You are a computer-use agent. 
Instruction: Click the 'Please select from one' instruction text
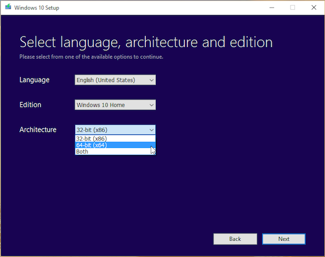pyautogui.click(x=91, y=57)
